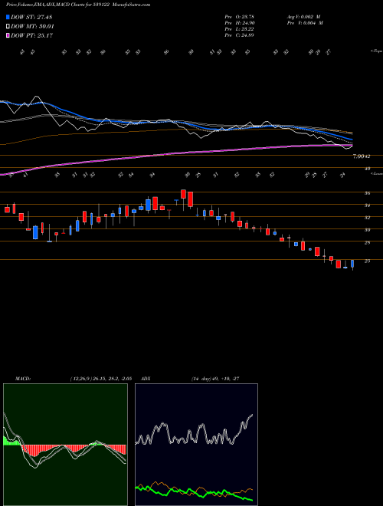Screen dimensions: 383x506
Task: Click the price axis label 36
Action: [367, 193]
